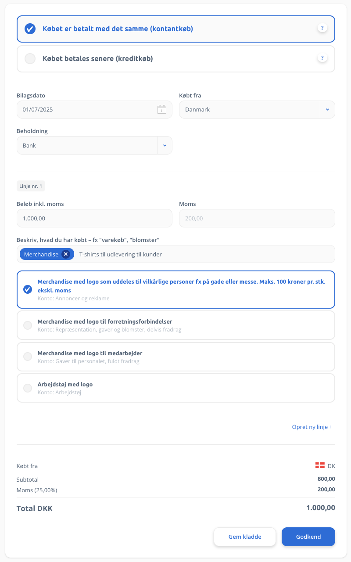Click the Godkend button
The height and width of the screenshot is (562, 351).
click(x=308, y=537)
